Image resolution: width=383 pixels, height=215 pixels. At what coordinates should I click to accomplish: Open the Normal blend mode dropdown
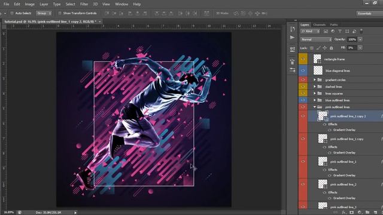point(316,39)
